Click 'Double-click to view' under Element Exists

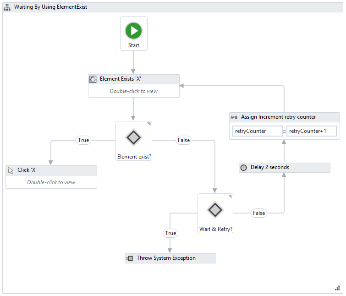[133, 91]
